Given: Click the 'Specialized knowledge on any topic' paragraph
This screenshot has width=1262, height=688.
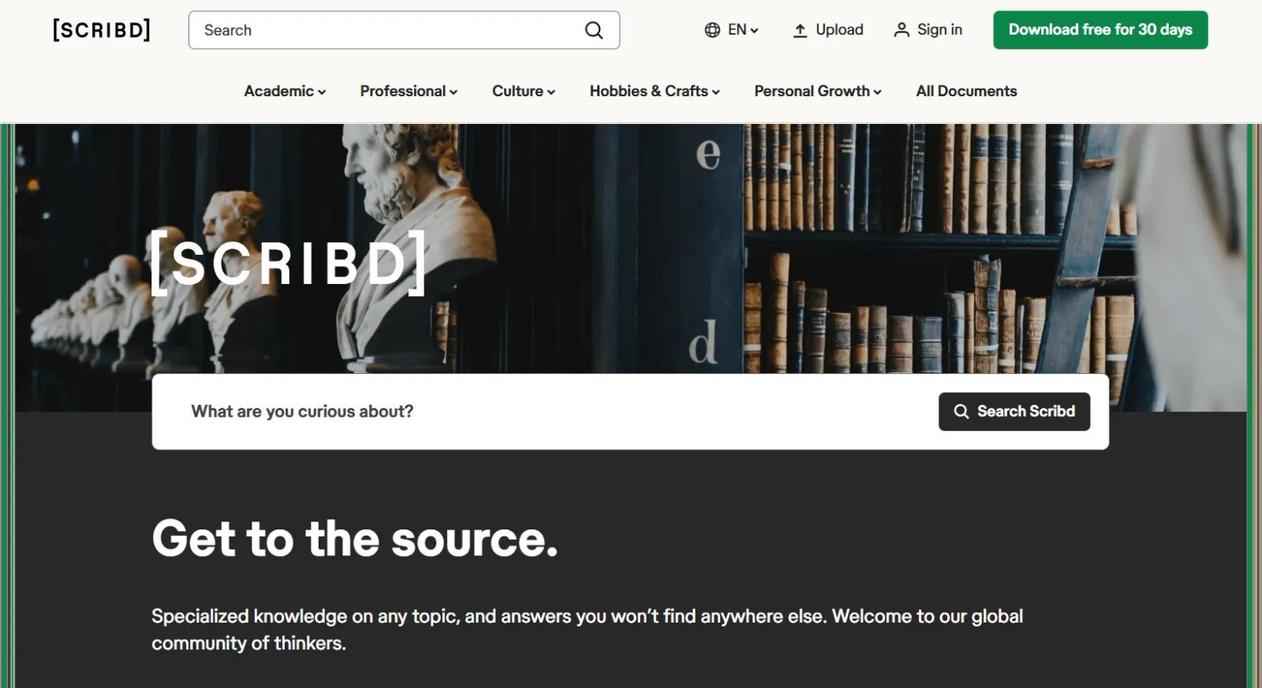Looking at the screenshot, I should [x=587, y=630].
